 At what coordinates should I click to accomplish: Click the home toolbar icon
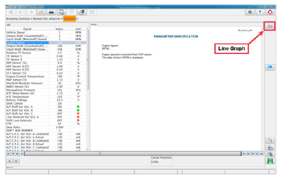[x=11, y=12]
